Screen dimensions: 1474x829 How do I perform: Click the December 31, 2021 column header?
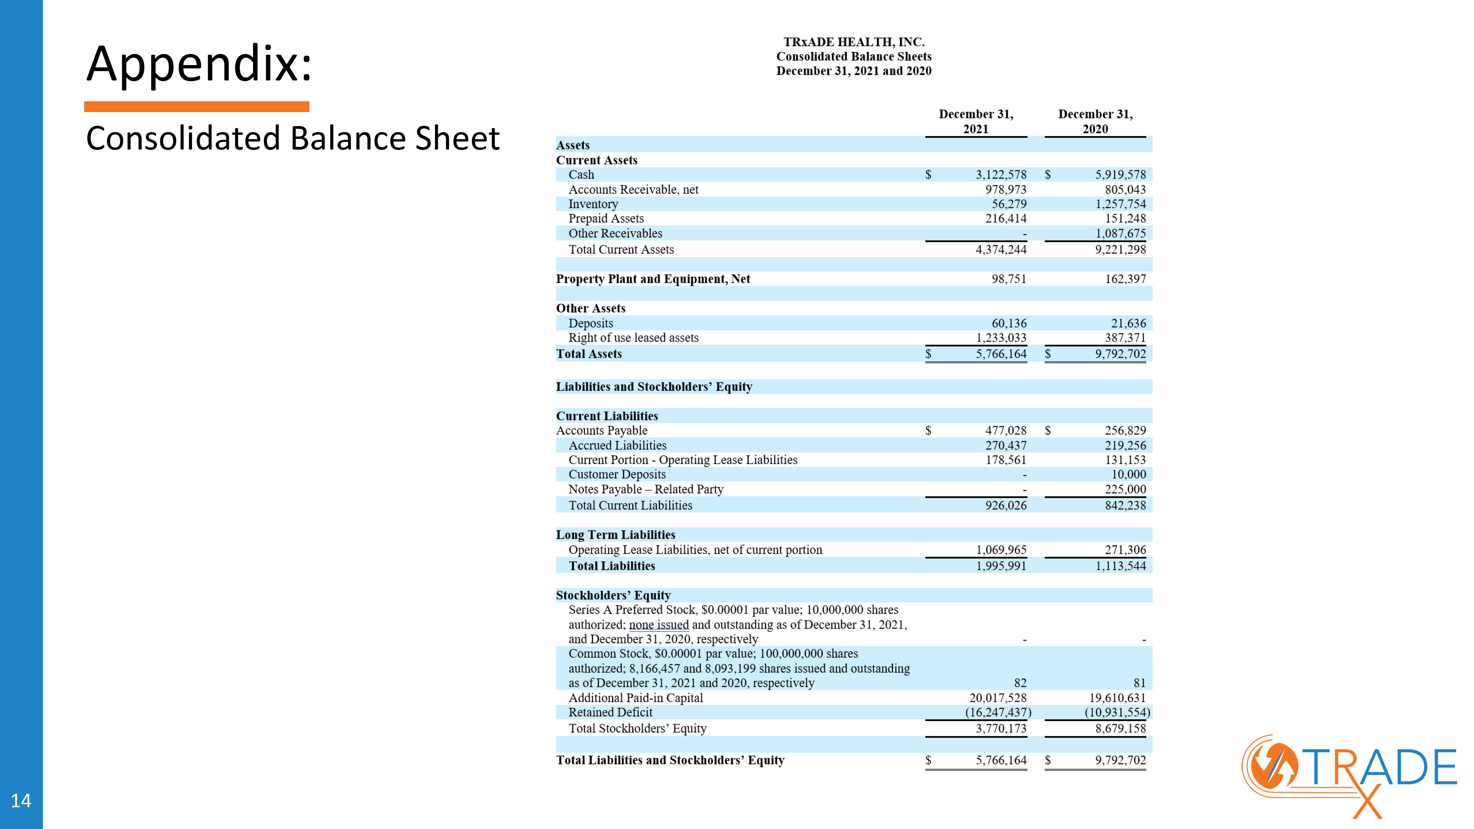coord(976,121)
